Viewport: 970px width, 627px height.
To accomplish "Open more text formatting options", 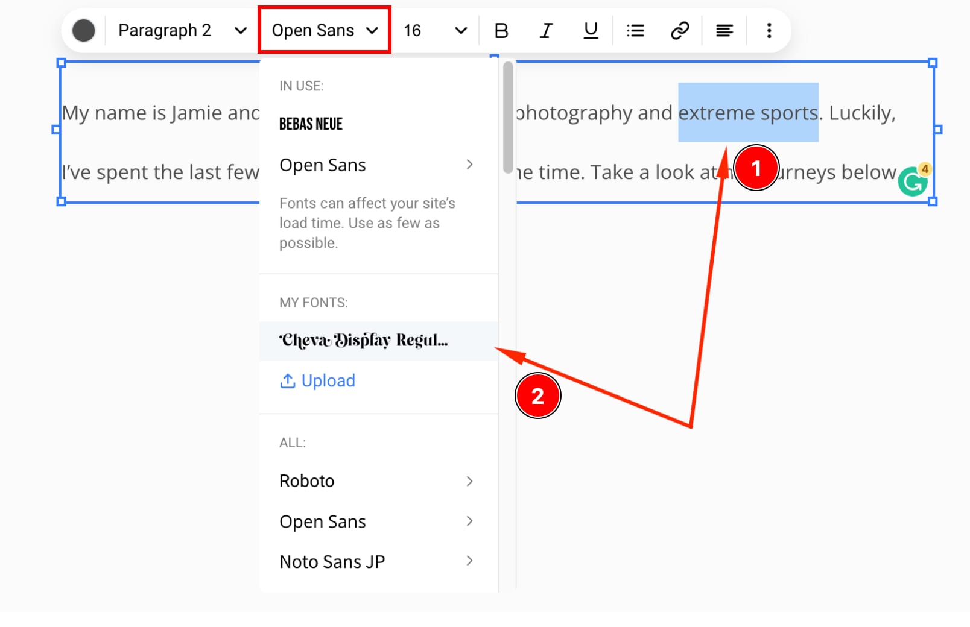I will (769, 30).
